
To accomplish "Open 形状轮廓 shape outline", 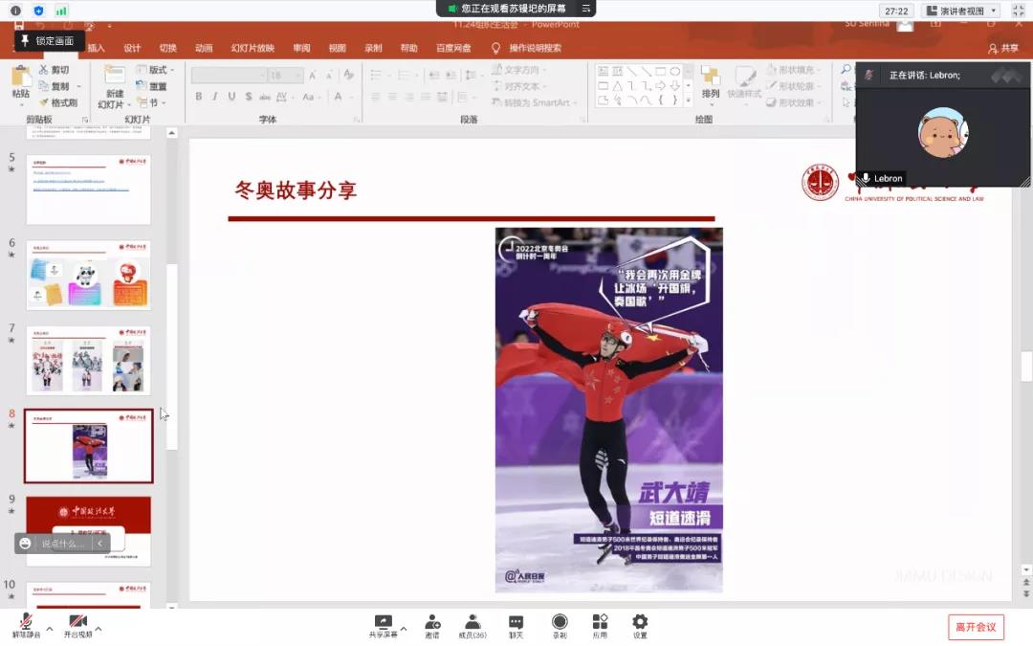I will [792, 86].
